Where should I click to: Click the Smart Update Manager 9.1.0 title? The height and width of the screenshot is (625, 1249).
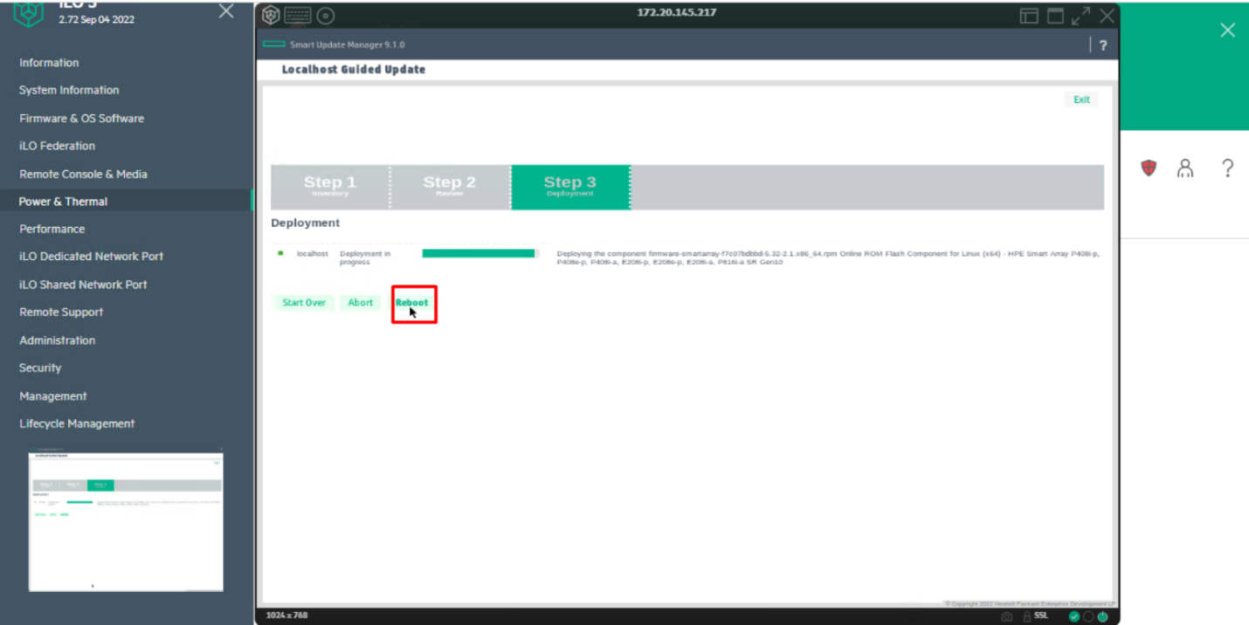[x=347, y=45]
